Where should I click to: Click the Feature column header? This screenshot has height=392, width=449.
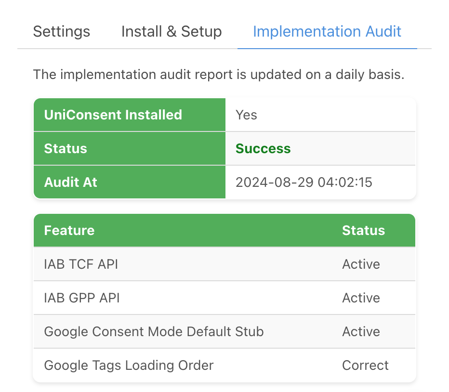pyautogui.click(x=69, y=230)
